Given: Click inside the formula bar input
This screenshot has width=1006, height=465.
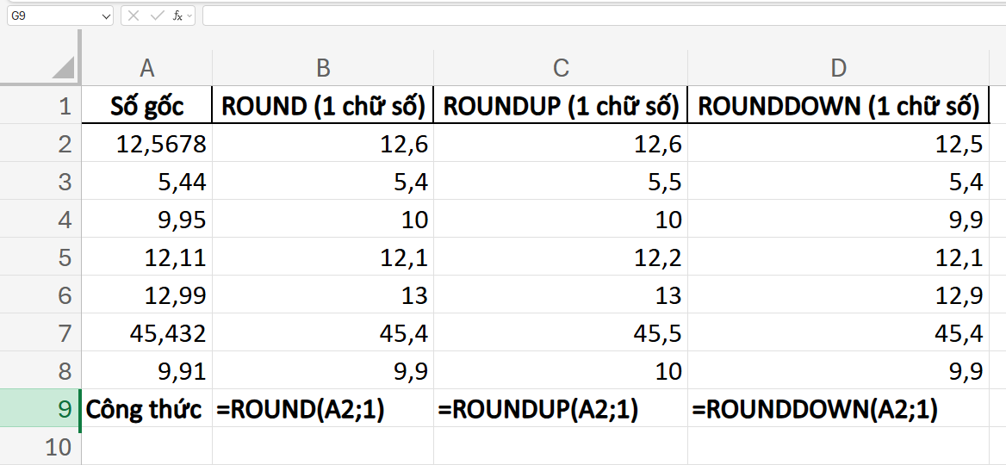Looking at the screenshot, I should (x=603, y=15).
